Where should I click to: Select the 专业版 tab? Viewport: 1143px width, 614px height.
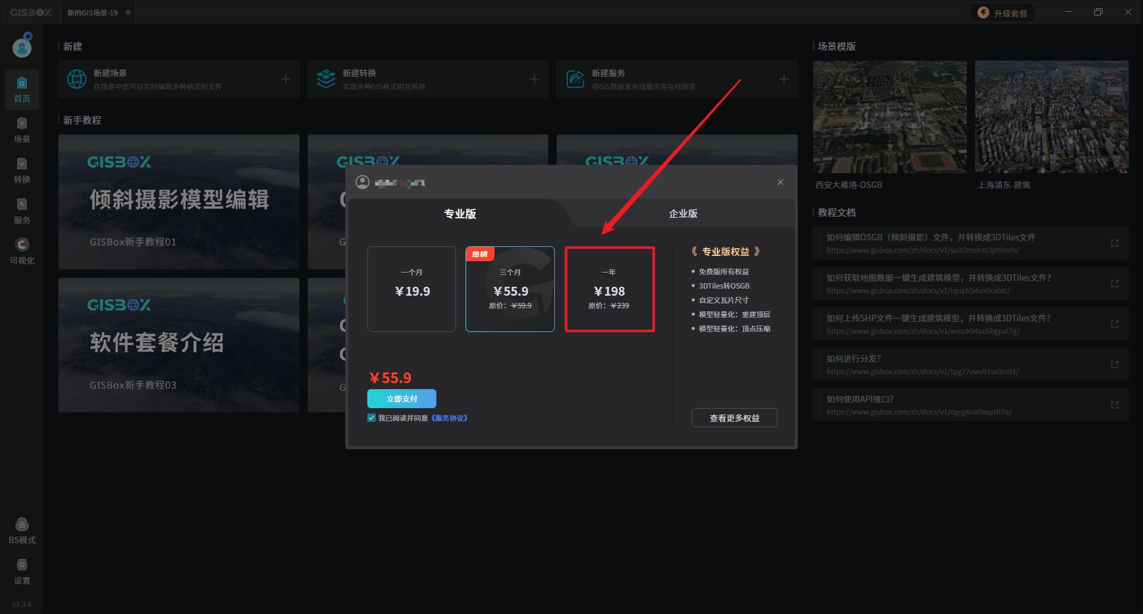[x=460, y=214]
